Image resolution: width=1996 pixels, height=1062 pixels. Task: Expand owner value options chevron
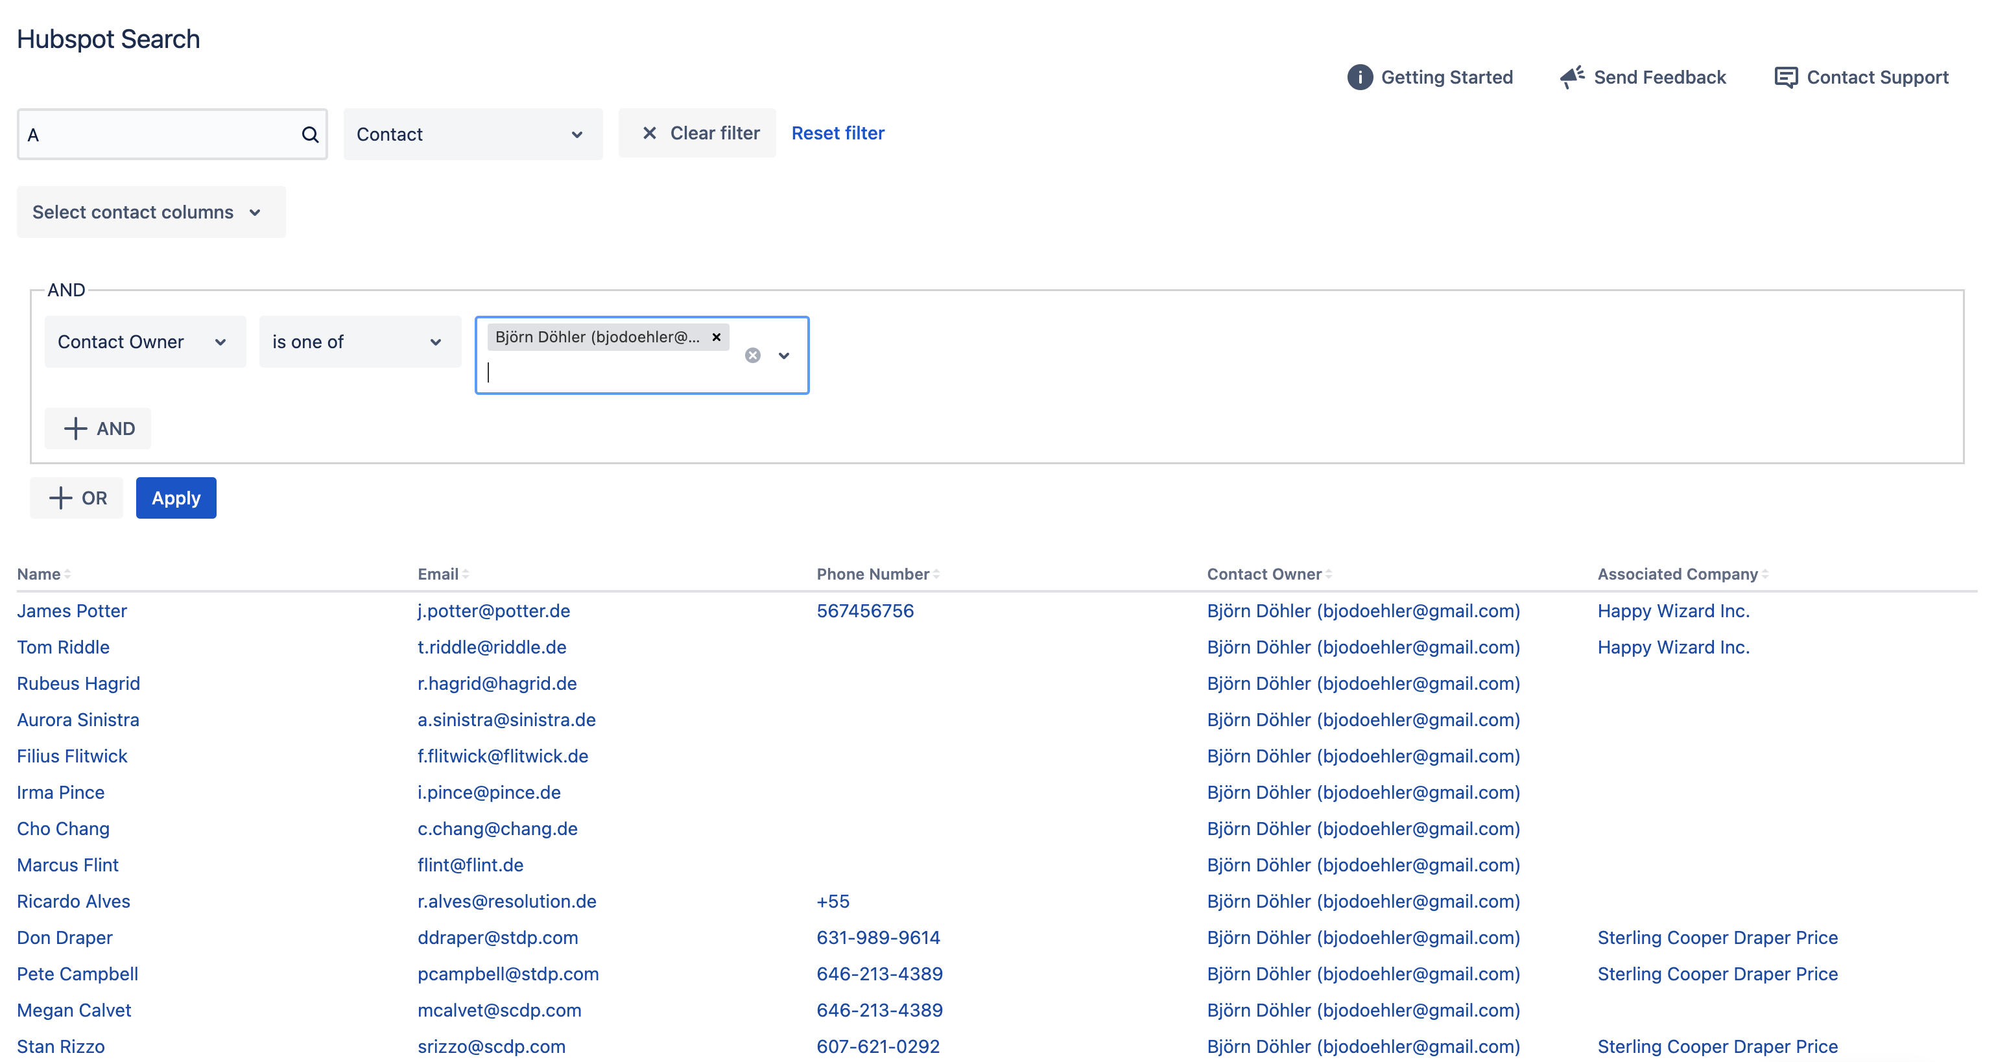[x=784, y=355]
